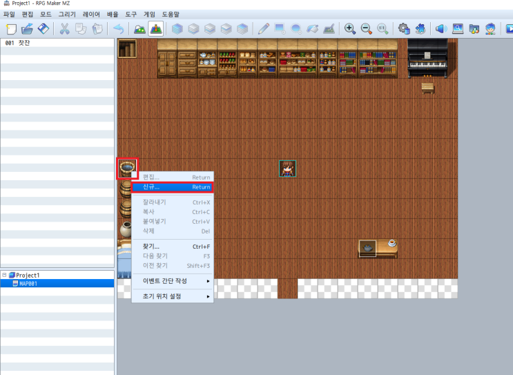Viewport: 513px width, 375px height.
Task: Reset zoom to actual size icon
Action: [383, 29]
